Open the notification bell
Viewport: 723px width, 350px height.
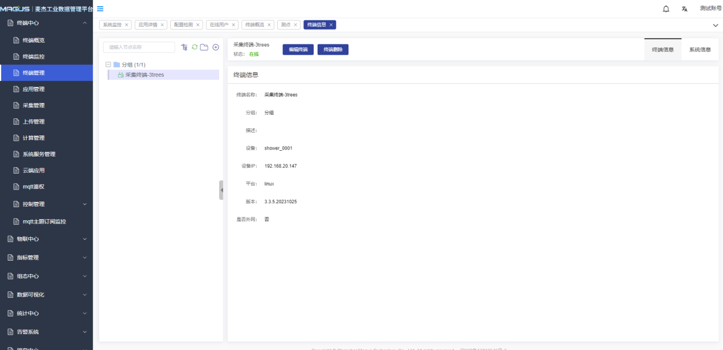[666, 9]
